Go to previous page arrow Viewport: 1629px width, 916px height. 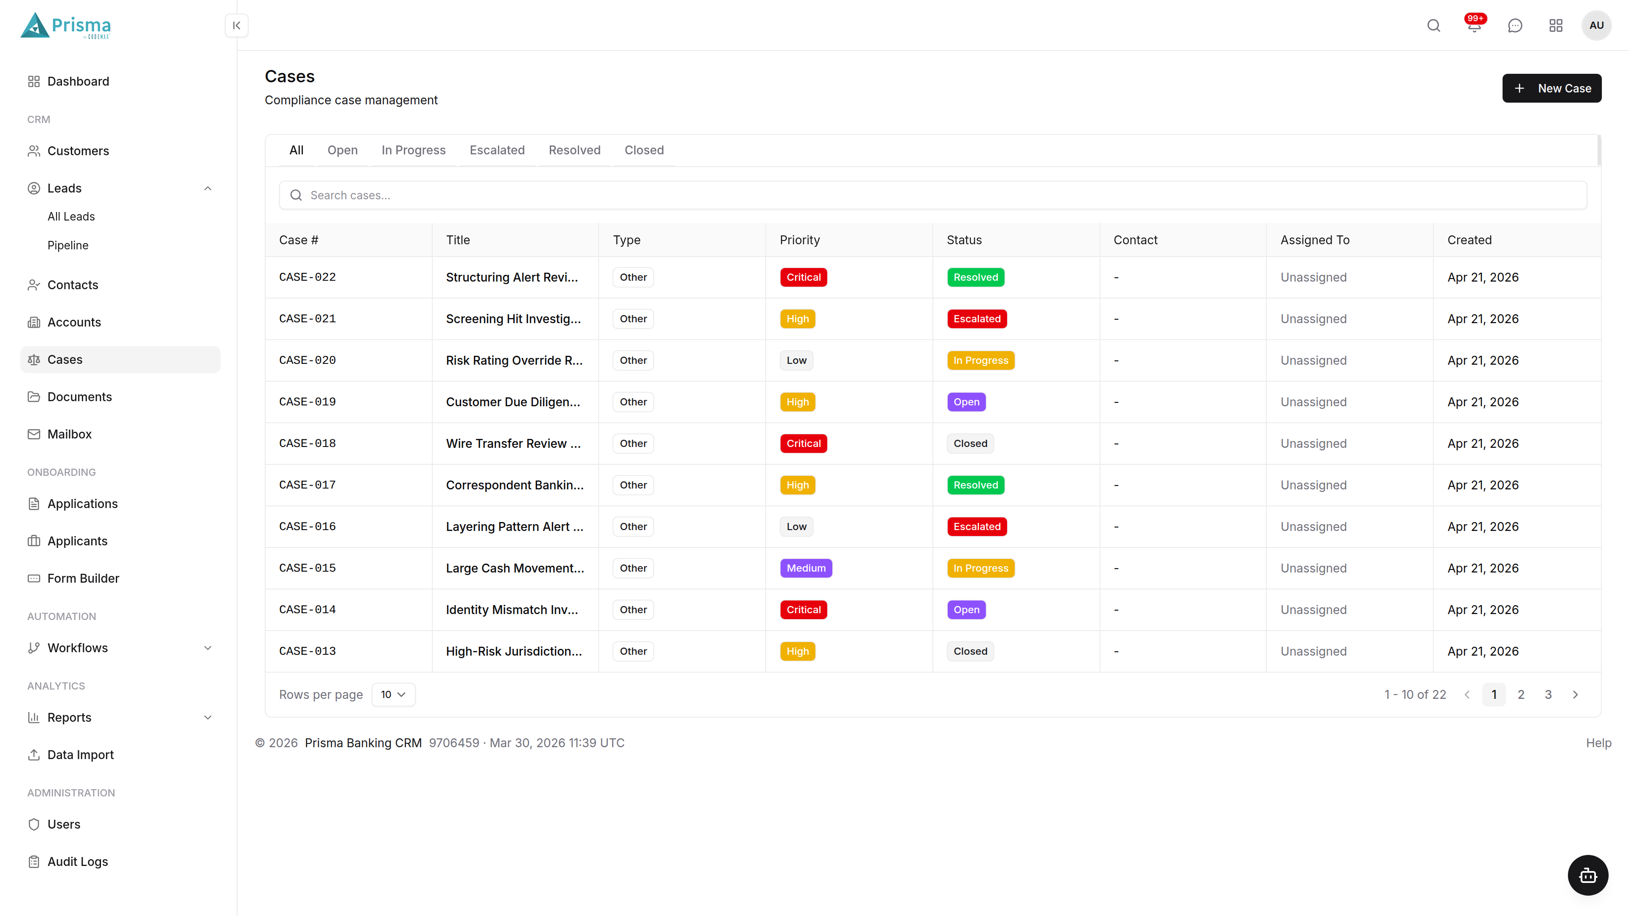tap(1467, 695)
